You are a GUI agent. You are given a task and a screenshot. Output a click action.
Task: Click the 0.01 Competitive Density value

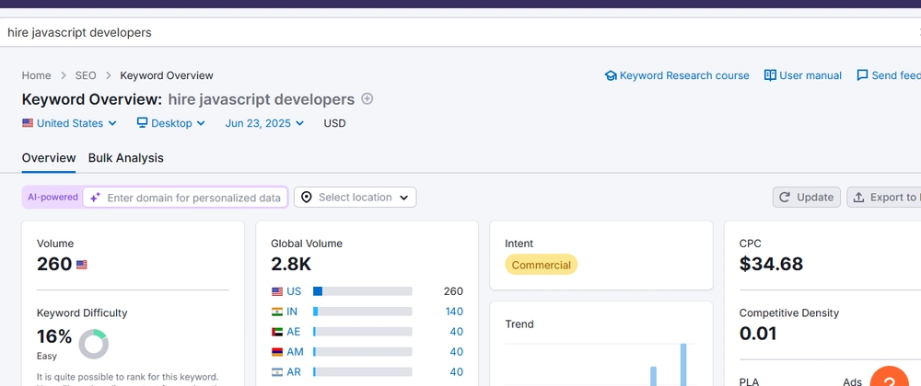758,334
